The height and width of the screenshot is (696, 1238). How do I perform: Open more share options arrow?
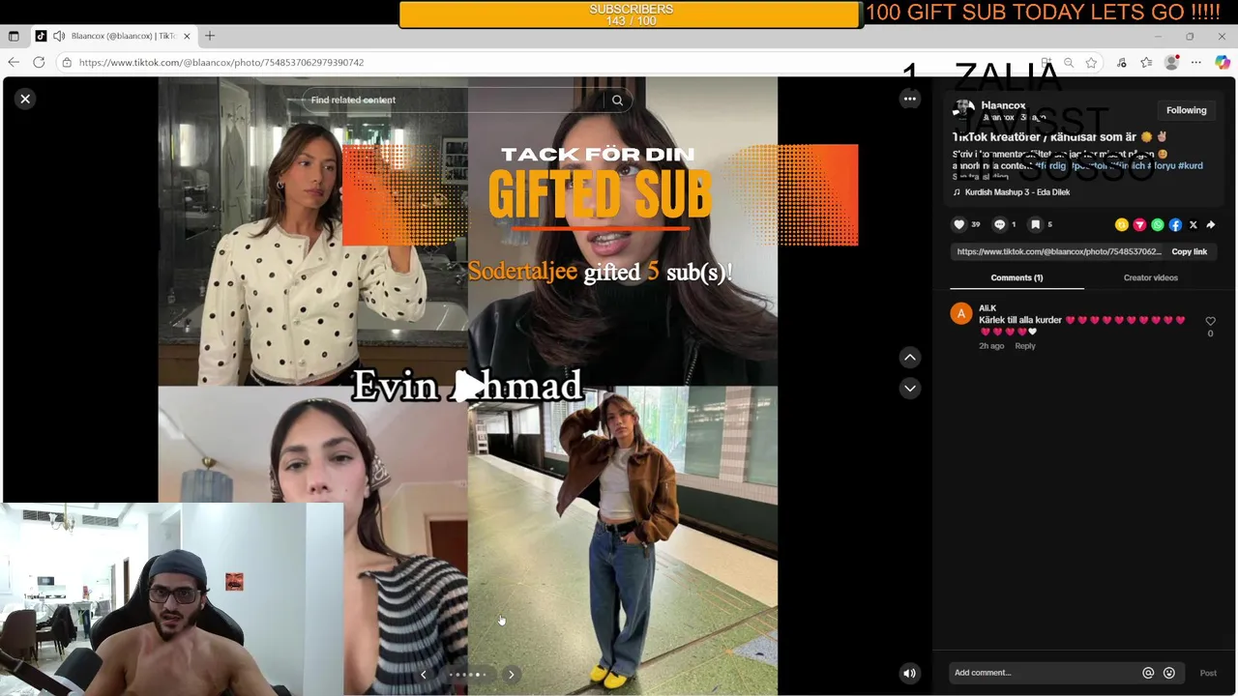coord(1211,224)
